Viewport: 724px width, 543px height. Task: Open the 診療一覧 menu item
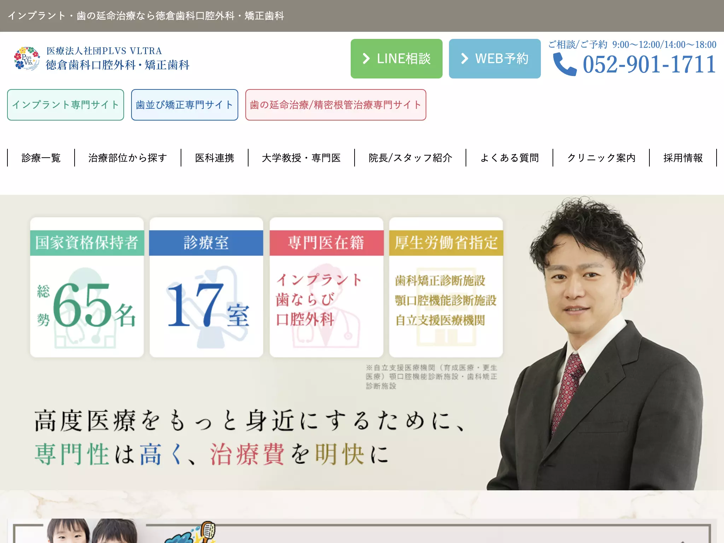(41, 158)
